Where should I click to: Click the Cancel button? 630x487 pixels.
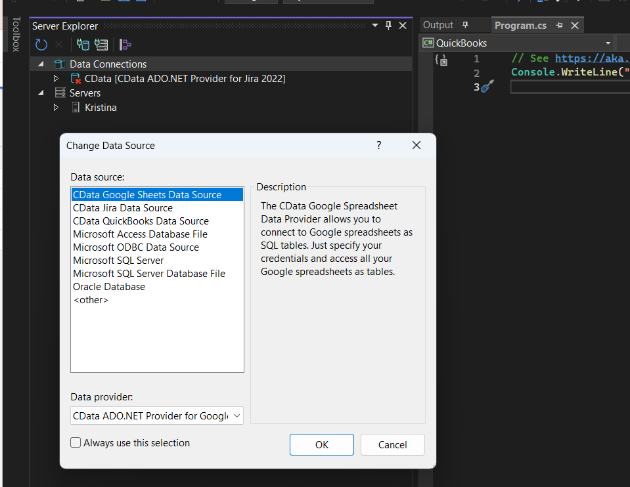[393, 445]
